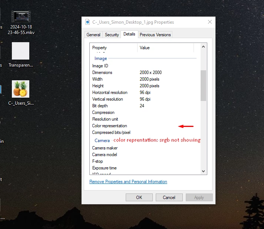Click the Image section heading
Screen dimensions: 264x229
click(x=101, y=58)
